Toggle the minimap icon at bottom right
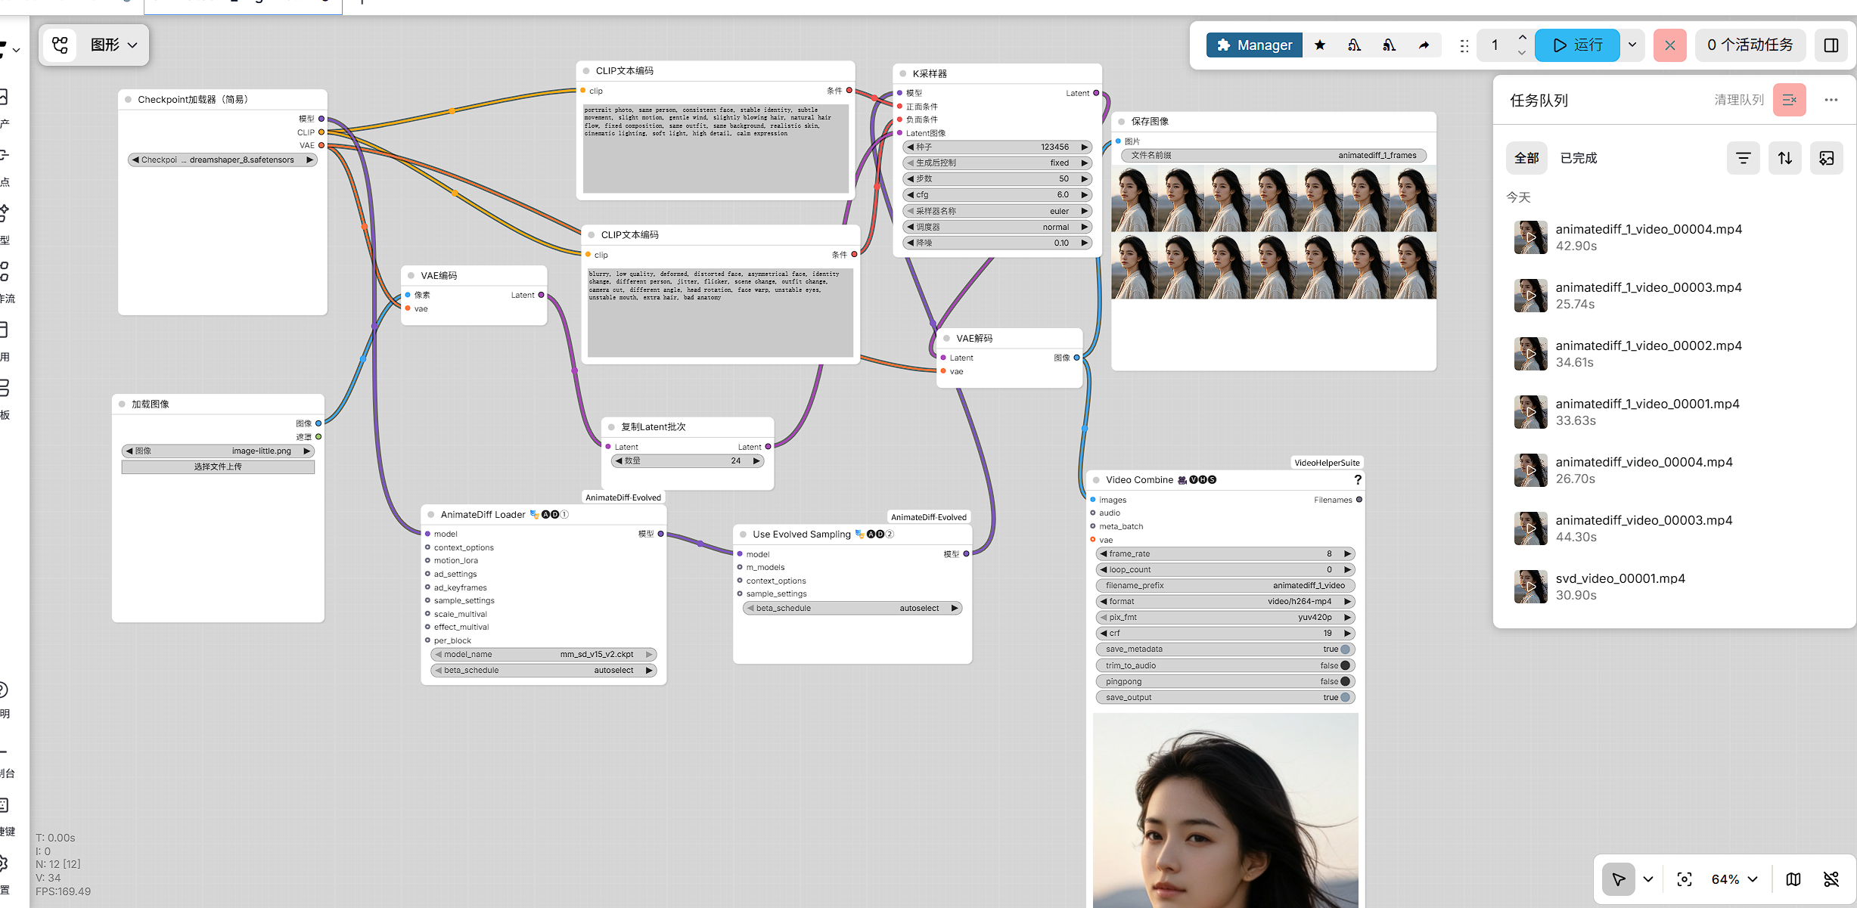Image resolution: width=1857 pixels, height=908 pixels. [1793, 879]
